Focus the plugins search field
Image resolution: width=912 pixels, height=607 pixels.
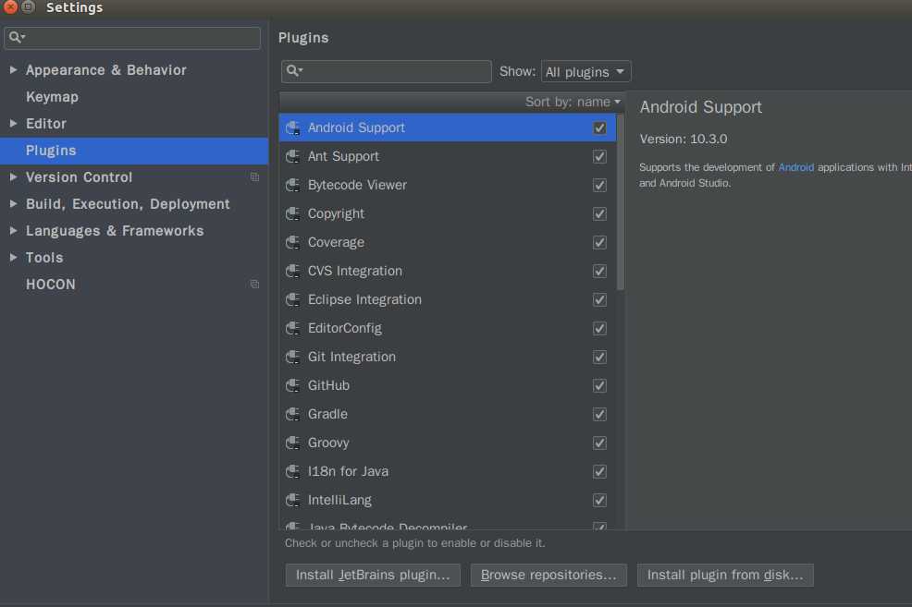coord(387,71)
